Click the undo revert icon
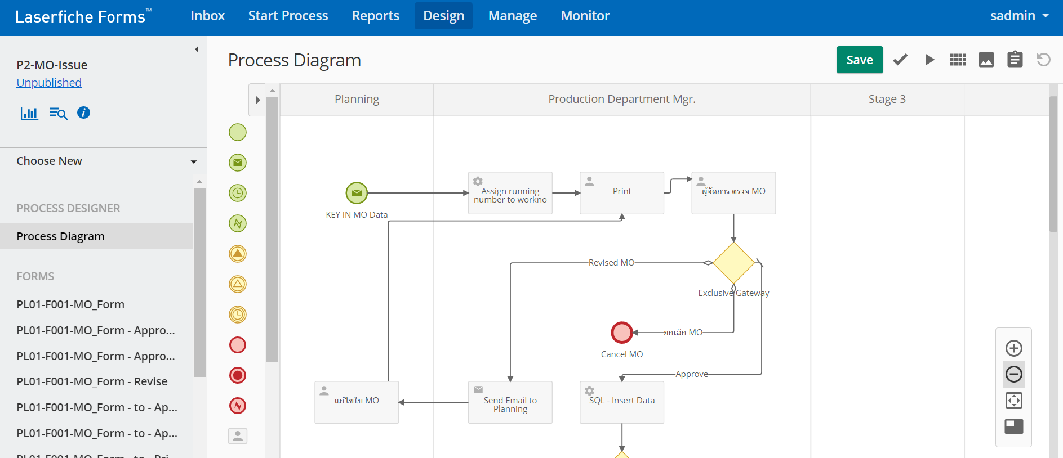Screen dimensions: 1063x458 point(1043,60)
